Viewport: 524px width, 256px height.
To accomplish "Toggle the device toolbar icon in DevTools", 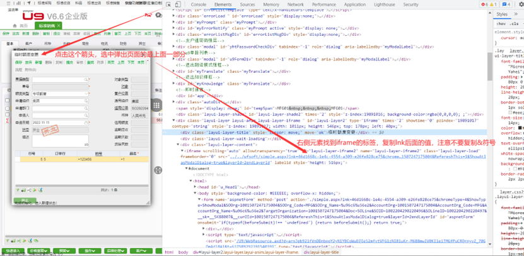I will pos(178,4).
